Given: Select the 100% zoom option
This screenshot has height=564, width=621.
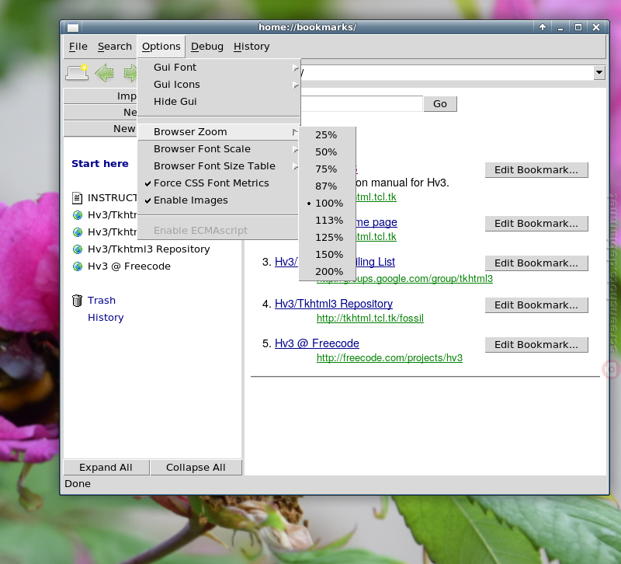Looking at the screenshot, I should 327,204.
